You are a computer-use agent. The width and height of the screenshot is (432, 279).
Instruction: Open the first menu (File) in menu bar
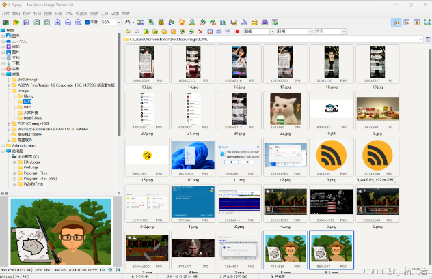5,13
